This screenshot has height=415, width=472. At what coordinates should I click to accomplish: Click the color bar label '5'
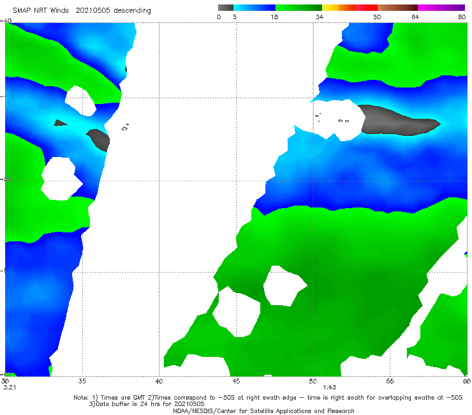[x=235, y=17]
